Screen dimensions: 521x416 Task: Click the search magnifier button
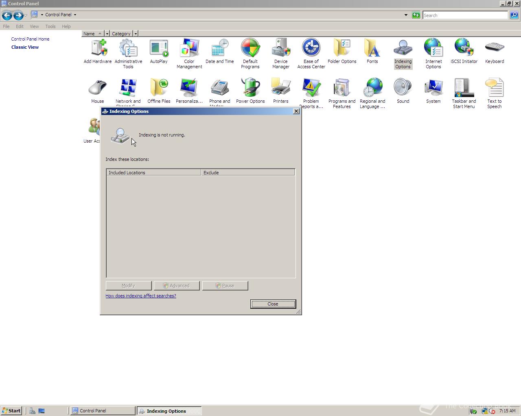pos(514,15)
